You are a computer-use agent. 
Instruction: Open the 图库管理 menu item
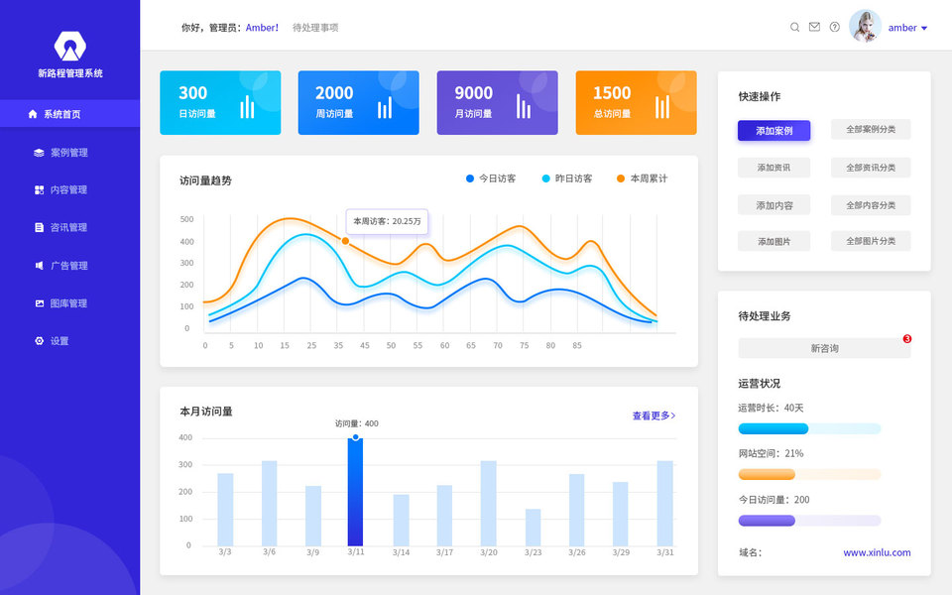click(x=69, y=303)
